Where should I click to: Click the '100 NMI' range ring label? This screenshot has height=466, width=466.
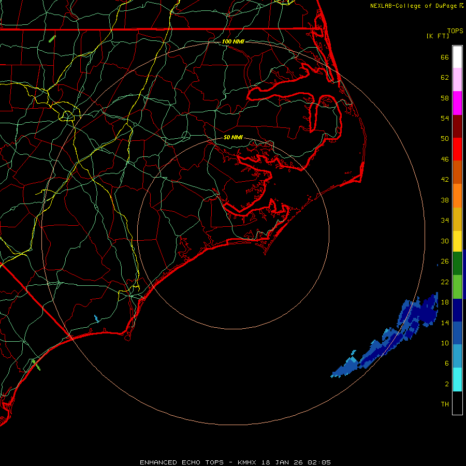[233, 41]
